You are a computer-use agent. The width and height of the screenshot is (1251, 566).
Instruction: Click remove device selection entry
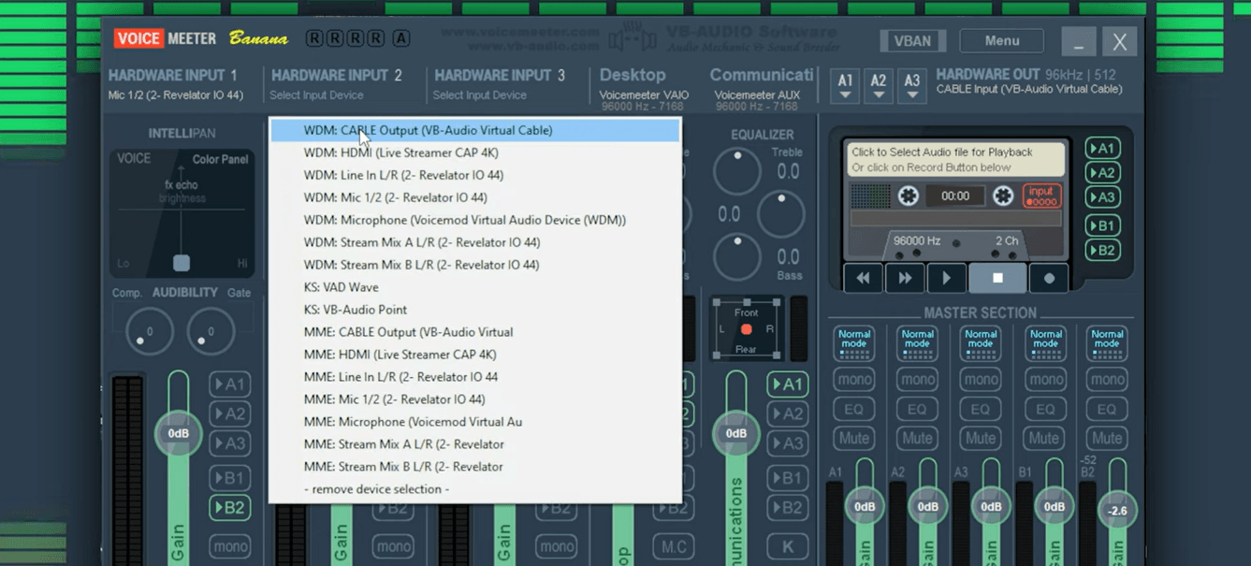475,489
